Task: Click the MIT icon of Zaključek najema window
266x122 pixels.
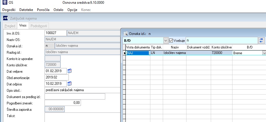Action: pos(5,18)
